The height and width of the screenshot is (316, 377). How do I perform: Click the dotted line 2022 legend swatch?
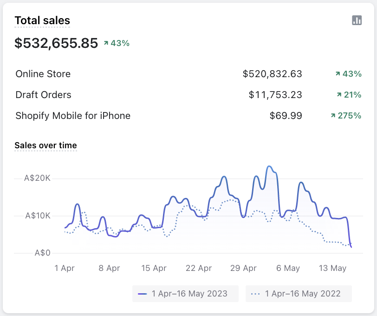[x=255, y=294]
